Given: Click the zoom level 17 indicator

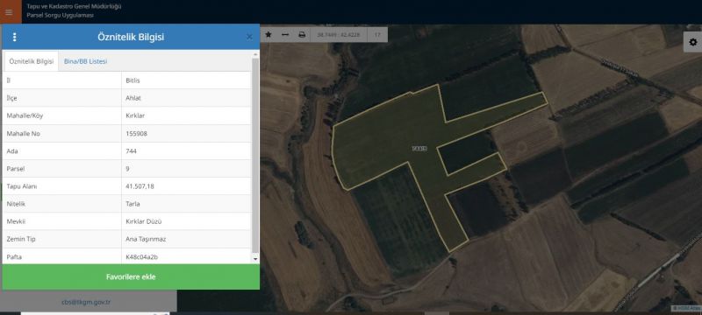Looking at the screenshot, I should coord(377,34).
